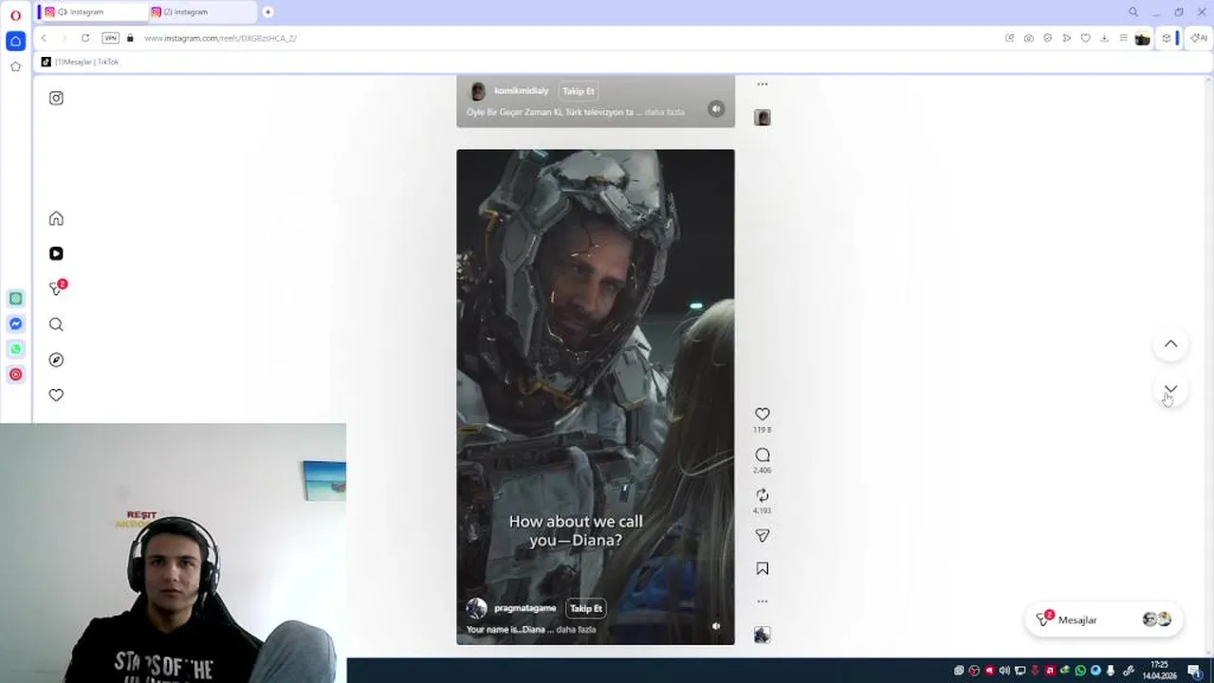Viewport: 1214px width, 683px height.
Task: Open the Reels section in the sidebar
Action: (x=56, y=253)
